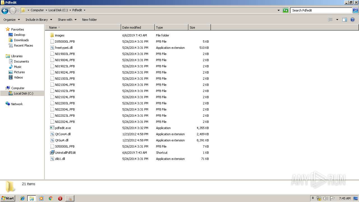
Task: Select the D050000L.PFB file icon
Action: click(52, 42)
